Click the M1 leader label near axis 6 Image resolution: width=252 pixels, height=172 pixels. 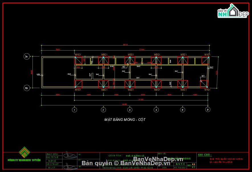point(203,76)
